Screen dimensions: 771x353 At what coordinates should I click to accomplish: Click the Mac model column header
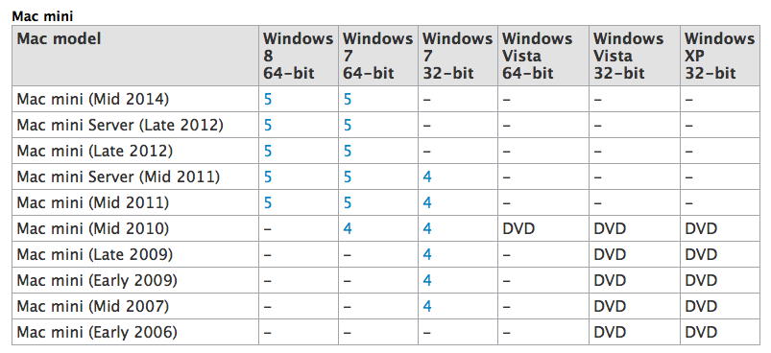pyautogui.click(x=59, y=38)
